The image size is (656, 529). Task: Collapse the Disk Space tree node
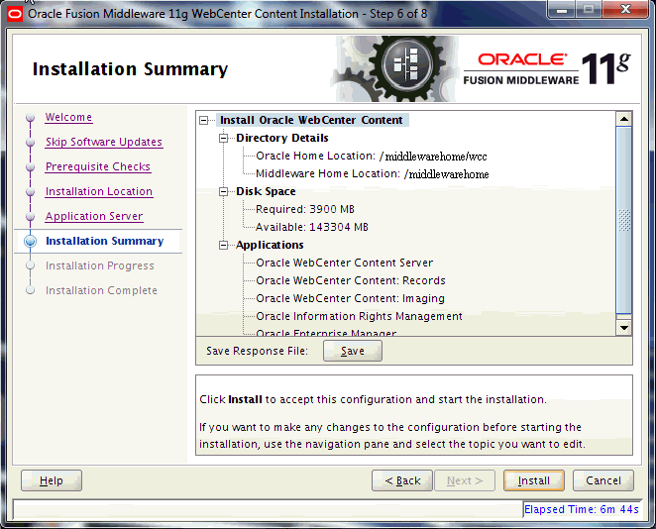tap(224, 191)
